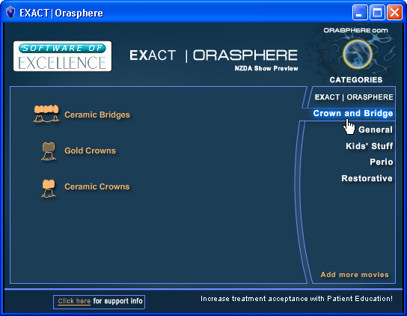Select the Ceramic Bridges title
Viewport: 407px width, 316px height.
(x=97, y=115)
